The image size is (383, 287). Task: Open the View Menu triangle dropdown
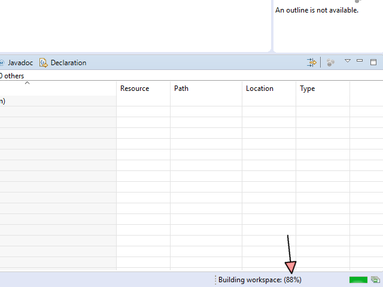348,61
